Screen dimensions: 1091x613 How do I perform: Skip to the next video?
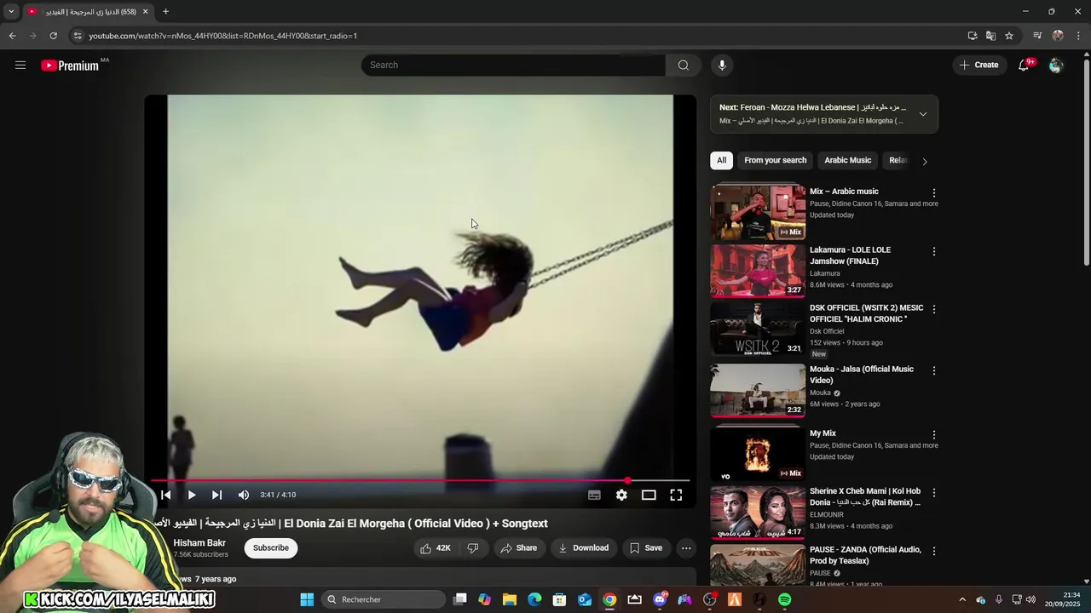point(216,495)
